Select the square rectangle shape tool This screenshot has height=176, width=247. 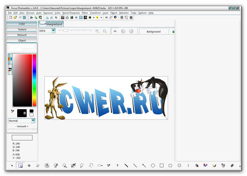tap(161, 165)
